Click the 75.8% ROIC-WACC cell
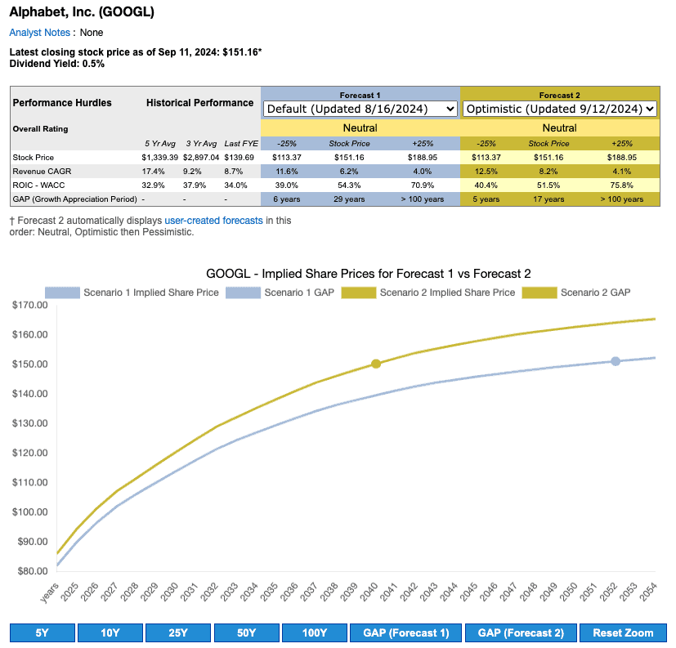This screenshot has height=648, width=676. (622, 185)
